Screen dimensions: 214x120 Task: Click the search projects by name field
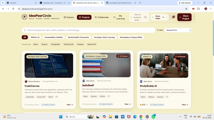point(88,30)
